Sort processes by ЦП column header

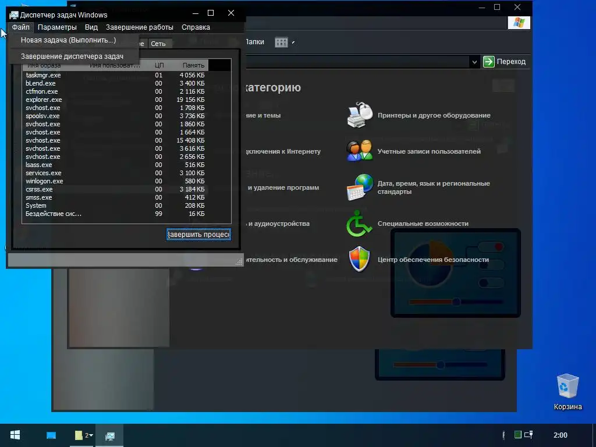click(159, 65)
